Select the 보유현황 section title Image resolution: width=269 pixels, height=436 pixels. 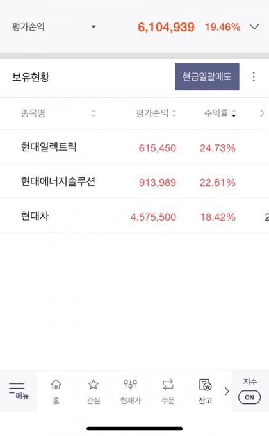click(31, 77)
